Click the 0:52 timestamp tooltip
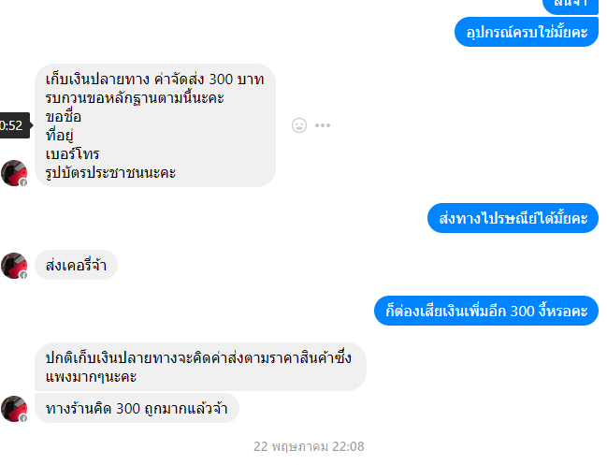The height and width of the screenshot is (465, 607). (15, 125)
